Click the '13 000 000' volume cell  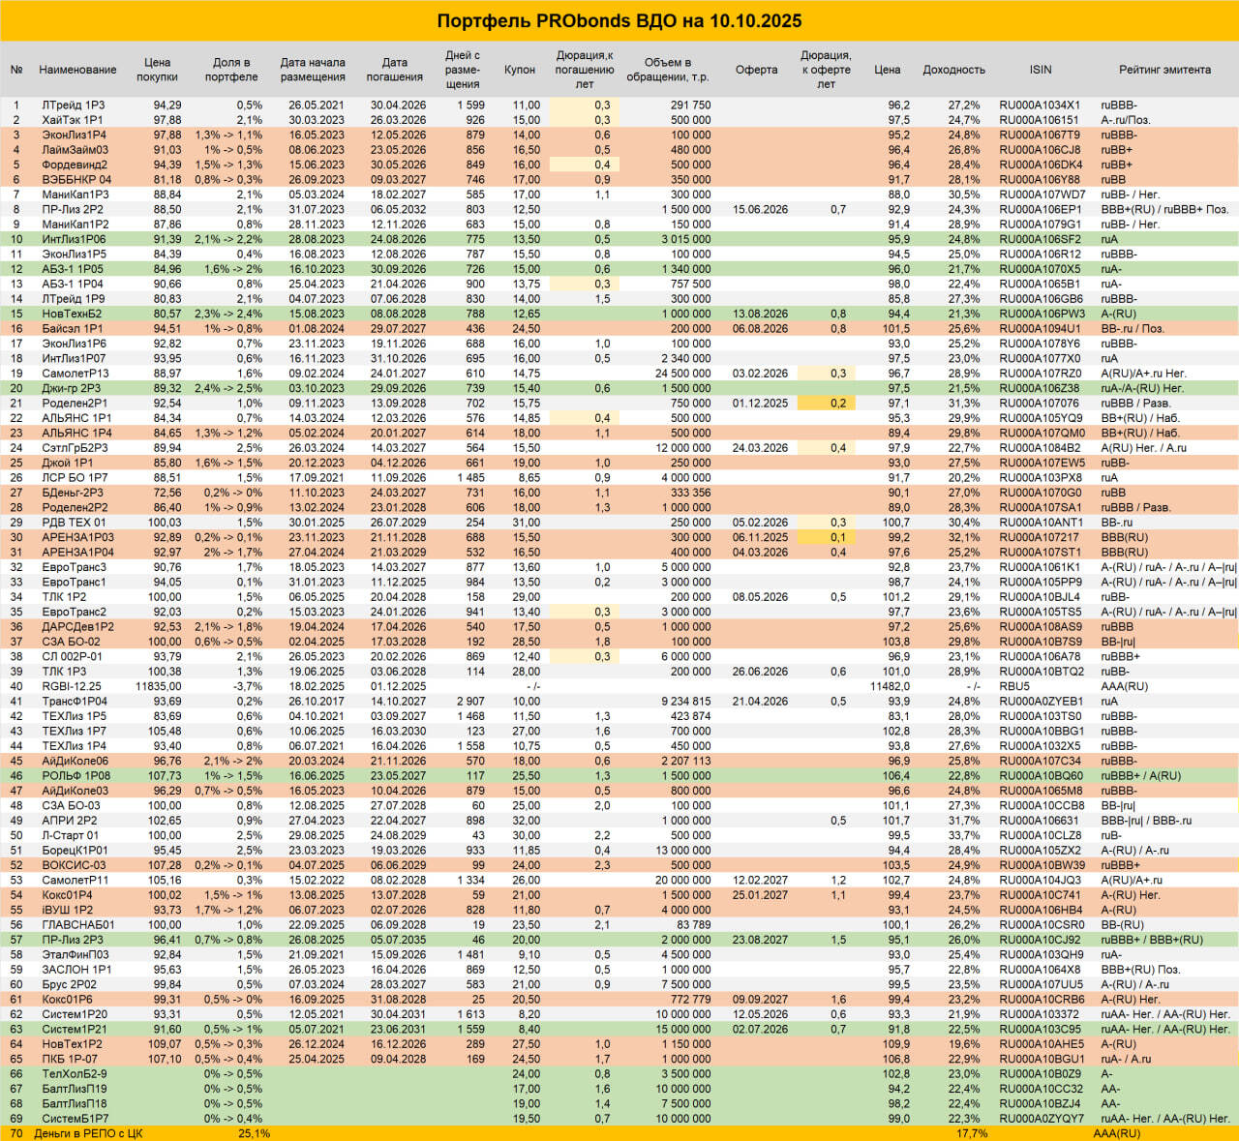tap(682, 851)
